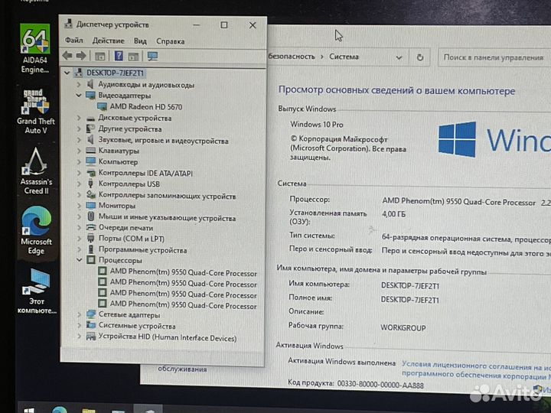Collapse the Процессоры category

[79, 260]
